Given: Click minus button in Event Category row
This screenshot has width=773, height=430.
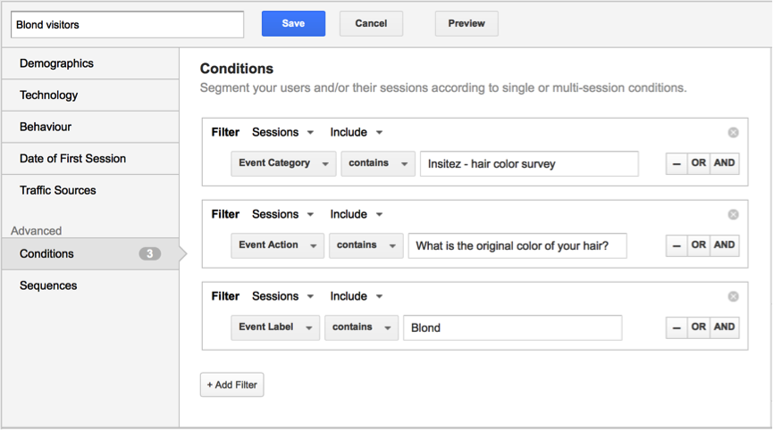Looking at the screenshot, I should (x=676, y=163).
